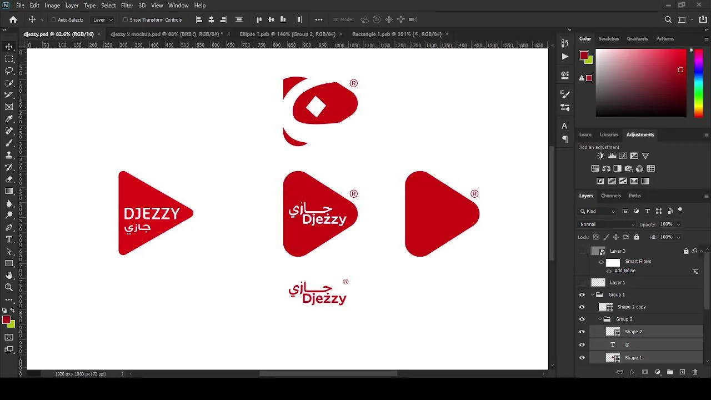Image resolution: width=711 pixels, height=400 pixels.
Task: Open the Auto-Select Layer dropdown
Action: 103,20
